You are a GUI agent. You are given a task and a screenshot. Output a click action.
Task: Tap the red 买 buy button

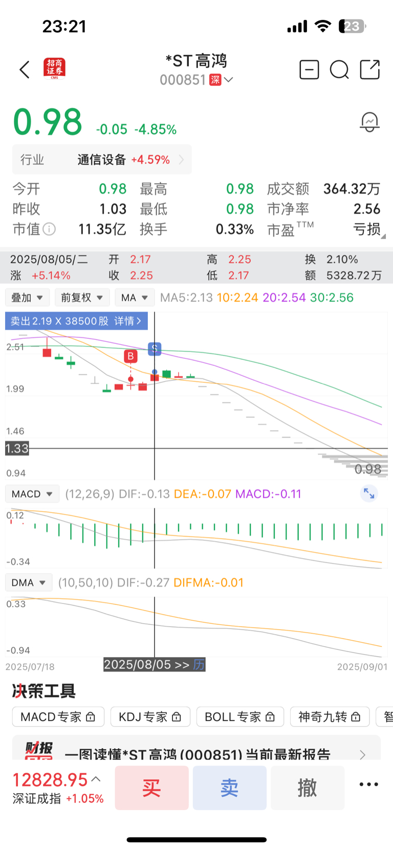[x=151, y=788]
